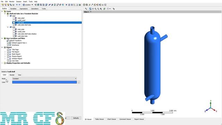This screenshot has height=125, width=222.
Task: Collapse the Cases tree node
Action: pos(2,11)
